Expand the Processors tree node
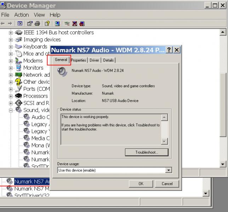 pyautogui.click(x=11, y=96)
